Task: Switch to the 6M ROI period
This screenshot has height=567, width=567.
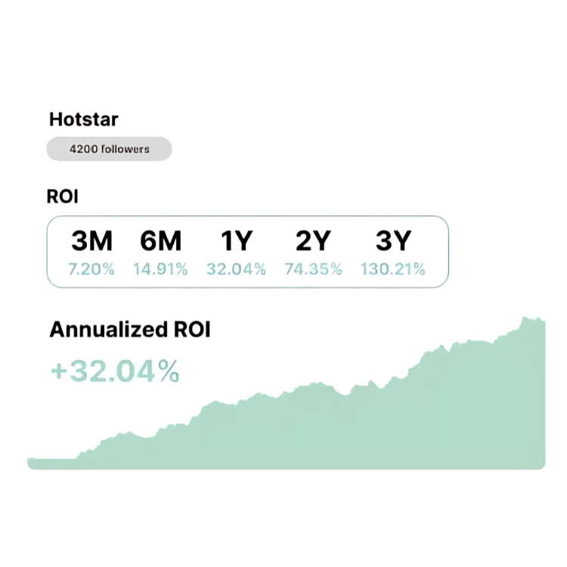Action: click(x=160, y=241)
